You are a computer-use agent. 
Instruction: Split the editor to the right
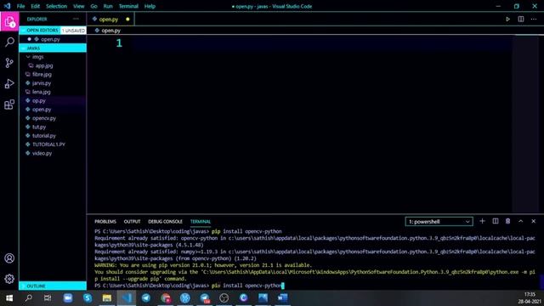[521, 19]
